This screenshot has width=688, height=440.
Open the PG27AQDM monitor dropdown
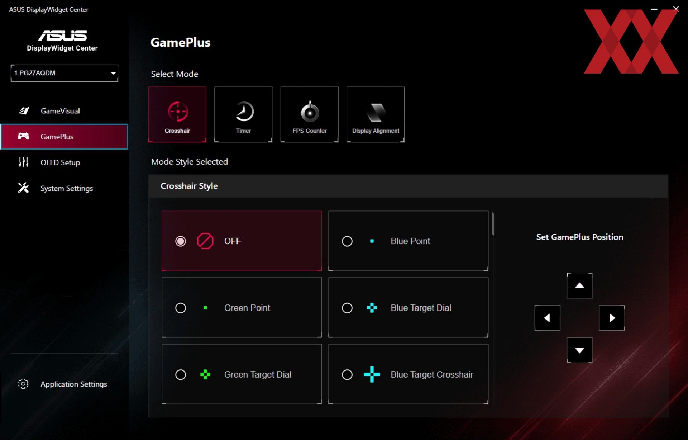tap(64, 73)
